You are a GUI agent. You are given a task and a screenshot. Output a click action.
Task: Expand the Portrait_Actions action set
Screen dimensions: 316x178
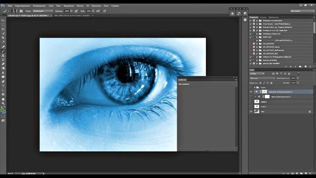[x=257, y=27]
